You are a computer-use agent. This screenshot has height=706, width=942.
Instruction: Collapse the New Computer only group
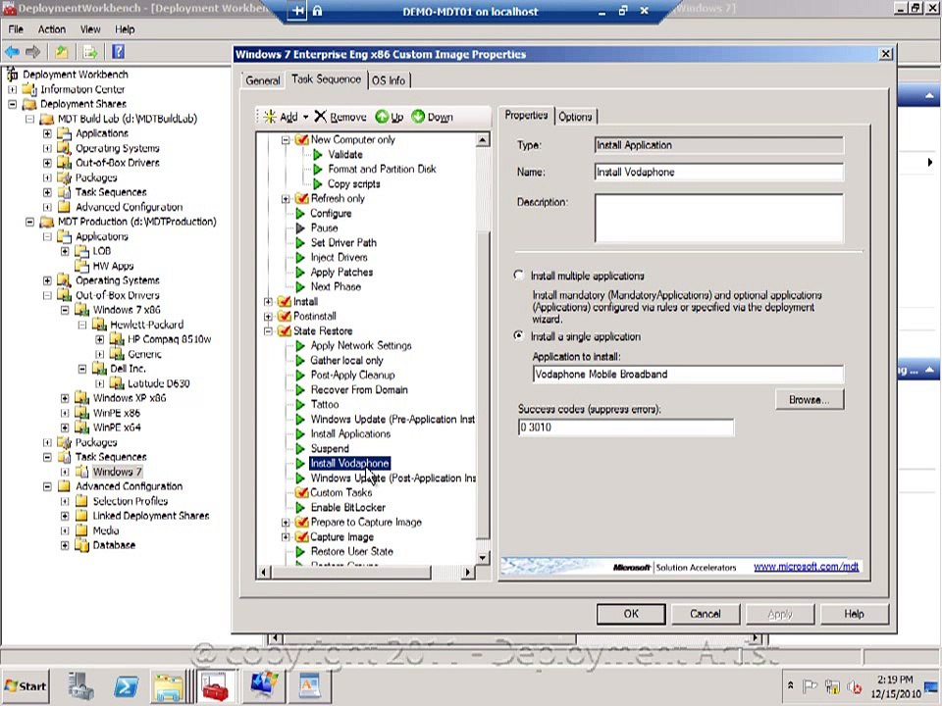(286, 140)
